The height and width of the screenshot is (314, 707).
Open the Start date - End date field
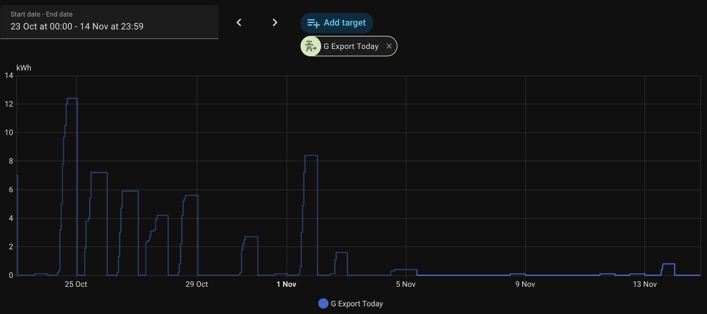[x=109, y=22]
